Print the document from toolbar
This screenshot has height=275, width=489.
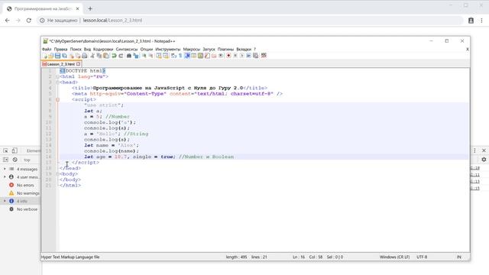85,56
